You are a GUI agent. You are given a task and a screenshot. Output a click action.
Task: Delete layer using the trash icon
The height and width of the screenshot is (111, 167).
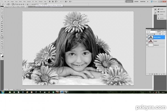pos(164,74)
